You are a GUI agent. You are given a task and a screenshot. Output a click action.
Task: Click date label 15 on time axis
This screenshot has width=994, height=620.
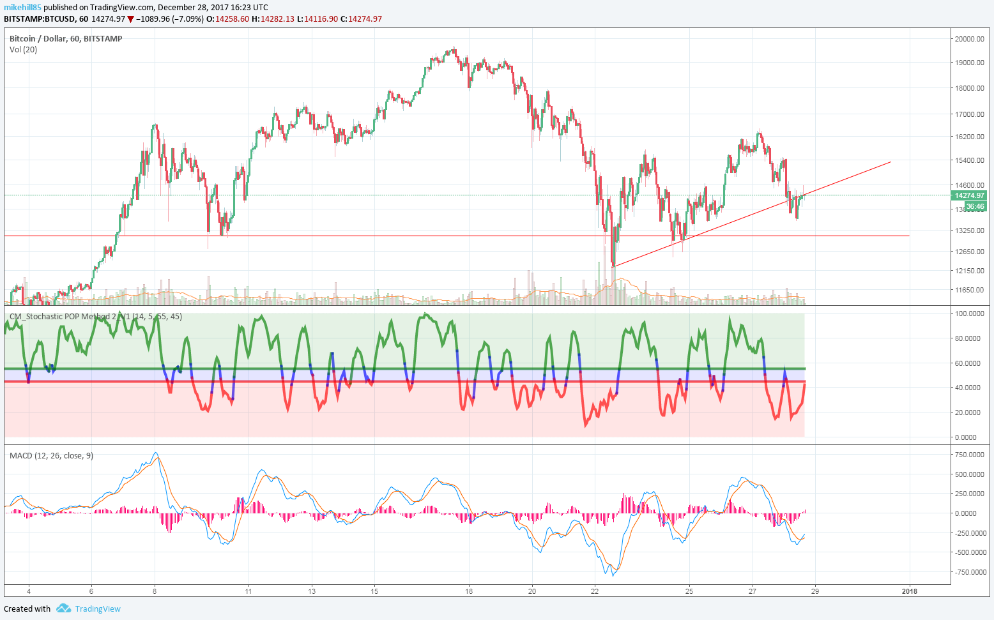tap(374, 591)
